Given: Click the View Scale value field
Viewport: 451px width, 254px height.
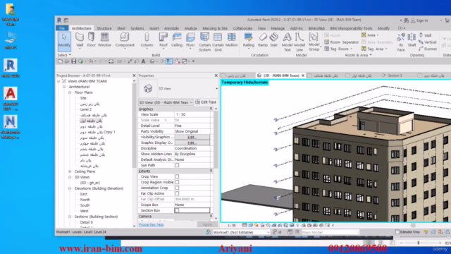Looking at the screenshot, I should pyautogui.click(x=192, y=114).
